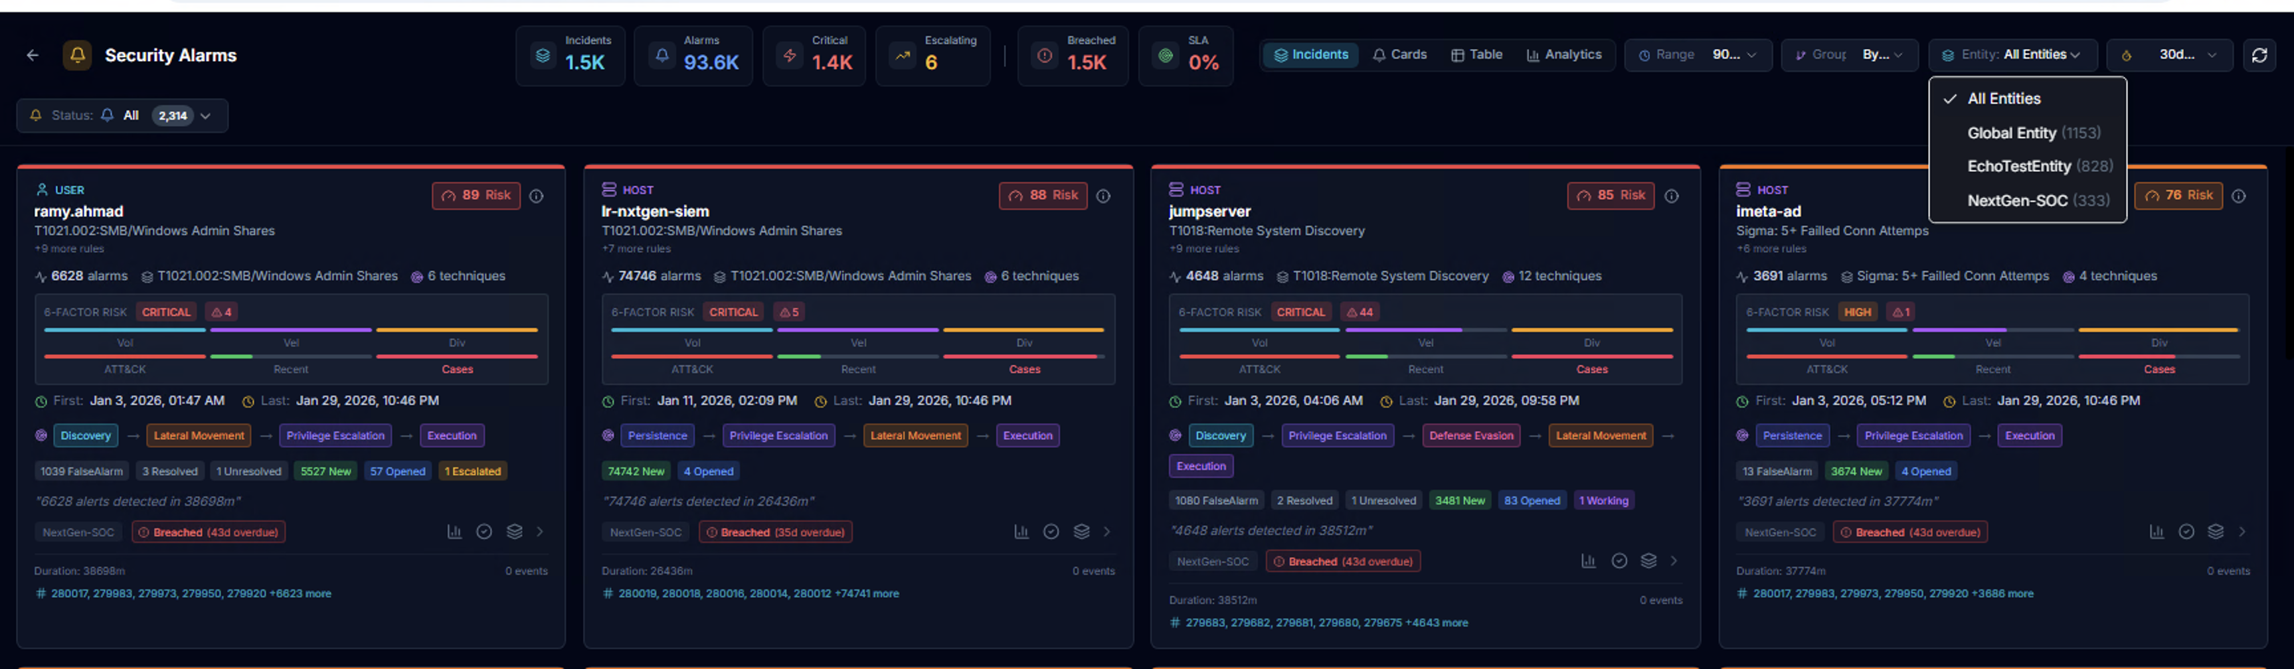Switch to the Table view tab
2294x669 pixels.
1476,54
